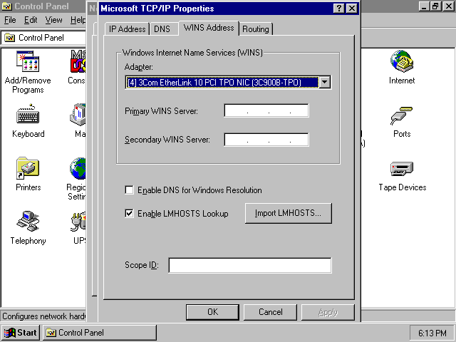The image size is (456, 342).
Task: Click the Control Panel title bar system icon
Action: point(7,6)
